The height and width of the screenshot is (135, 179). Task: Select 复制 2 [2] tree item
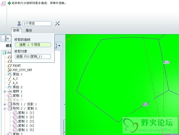tap(26, 117)
